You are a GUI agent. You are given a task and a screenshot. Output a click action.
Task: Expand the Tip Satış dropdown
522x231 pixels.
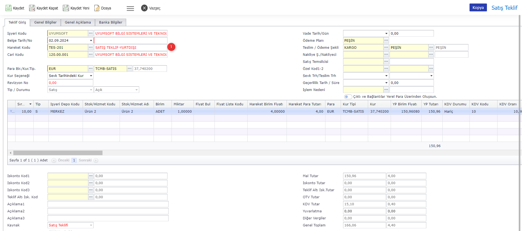91,90
